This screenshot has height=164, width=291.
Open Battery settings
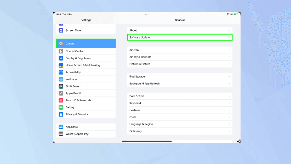tap(86, 107)
